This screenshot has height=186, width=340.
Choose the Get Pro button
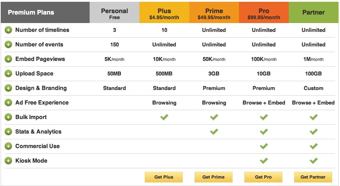263,177
